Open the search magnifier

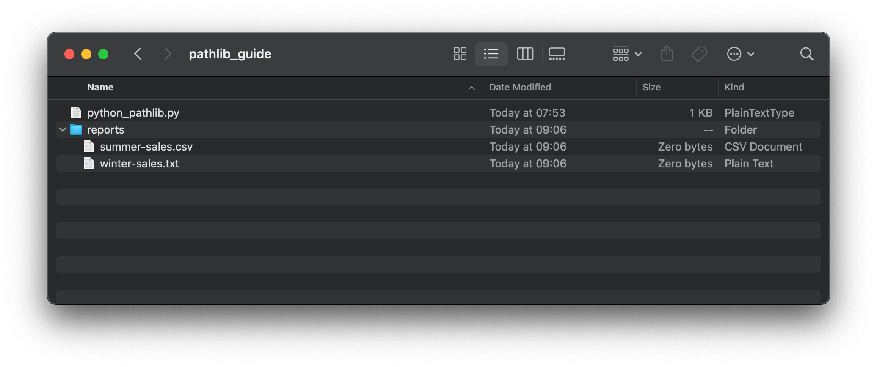(x=806, y=54)
